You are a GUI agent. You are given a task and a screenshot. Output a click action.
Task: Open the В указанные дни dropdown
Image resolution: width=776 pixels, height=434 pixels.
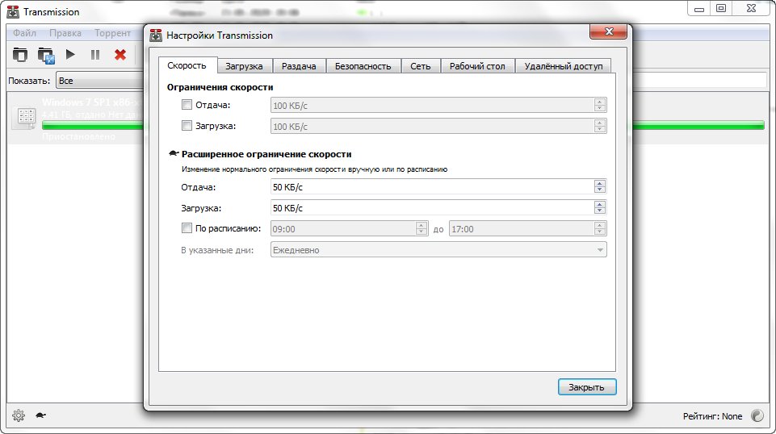438,249
